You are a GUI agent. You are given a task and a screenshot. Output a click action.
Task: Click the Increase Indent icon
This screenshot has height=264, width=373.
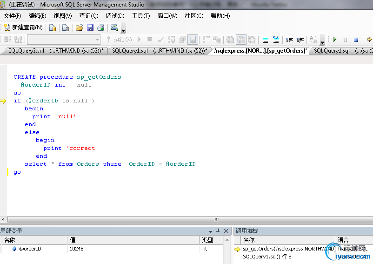point(300,40)
